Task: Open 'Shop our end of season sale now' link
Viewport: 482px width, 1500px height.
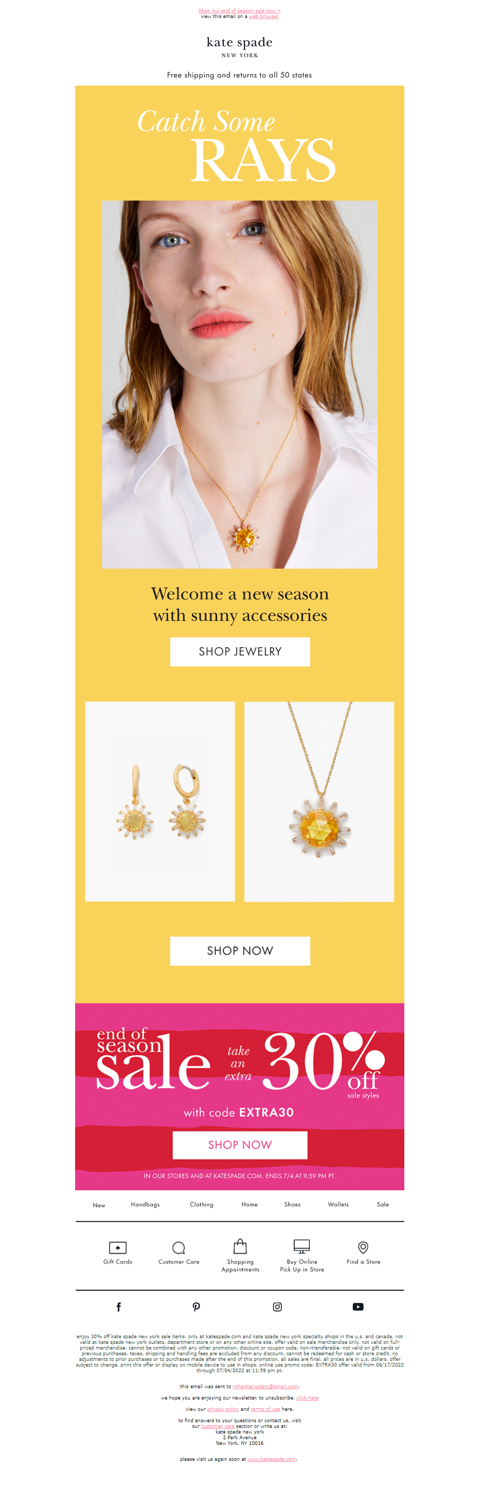Action: pyautogui.click(x=240, y=10)
